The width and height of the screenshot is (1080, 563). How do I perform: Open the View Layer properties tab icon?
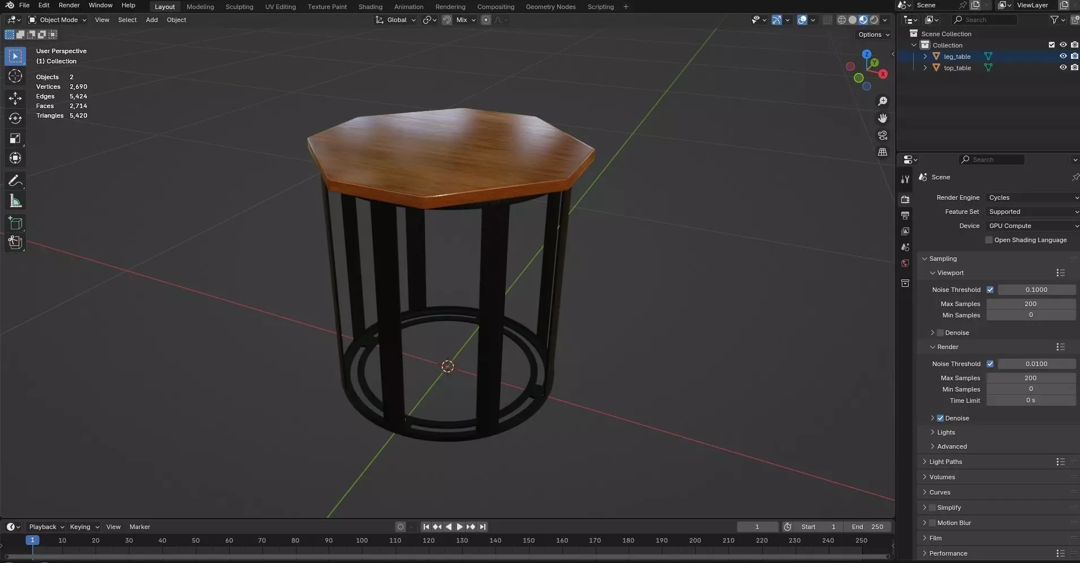[905, 231]
